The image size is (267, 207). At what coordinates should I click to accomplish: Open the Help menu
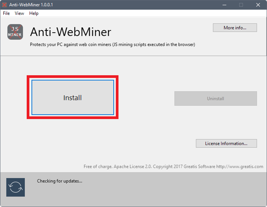click(x=34, y=13)
